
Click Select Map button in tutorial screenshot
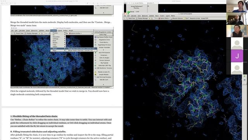click(103, 35)
